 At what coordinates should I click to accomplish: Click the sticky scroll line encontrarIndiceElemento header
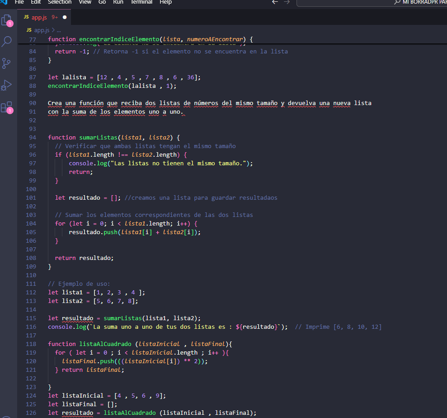click(x=151, y=39)
